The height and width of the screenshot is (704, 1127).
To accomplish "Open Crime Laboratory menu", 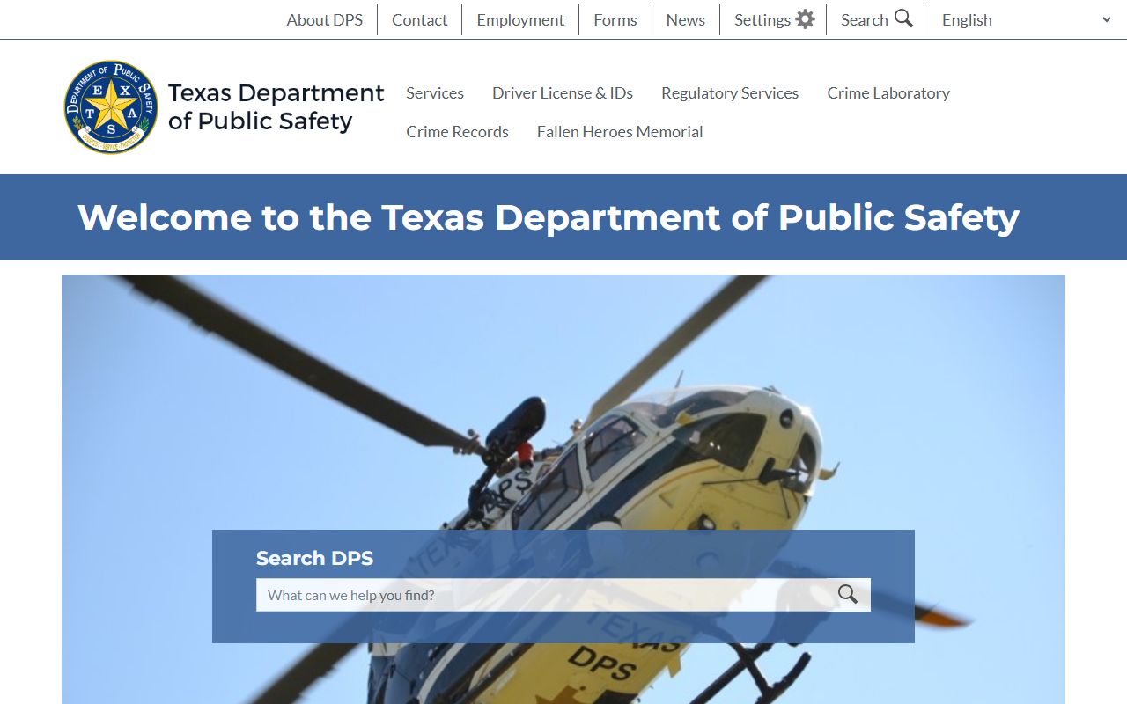I will [888, 93].
